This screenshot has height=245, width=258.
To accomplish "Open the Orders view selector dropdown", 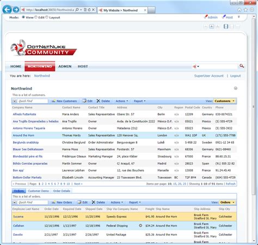I will (227, 203).
